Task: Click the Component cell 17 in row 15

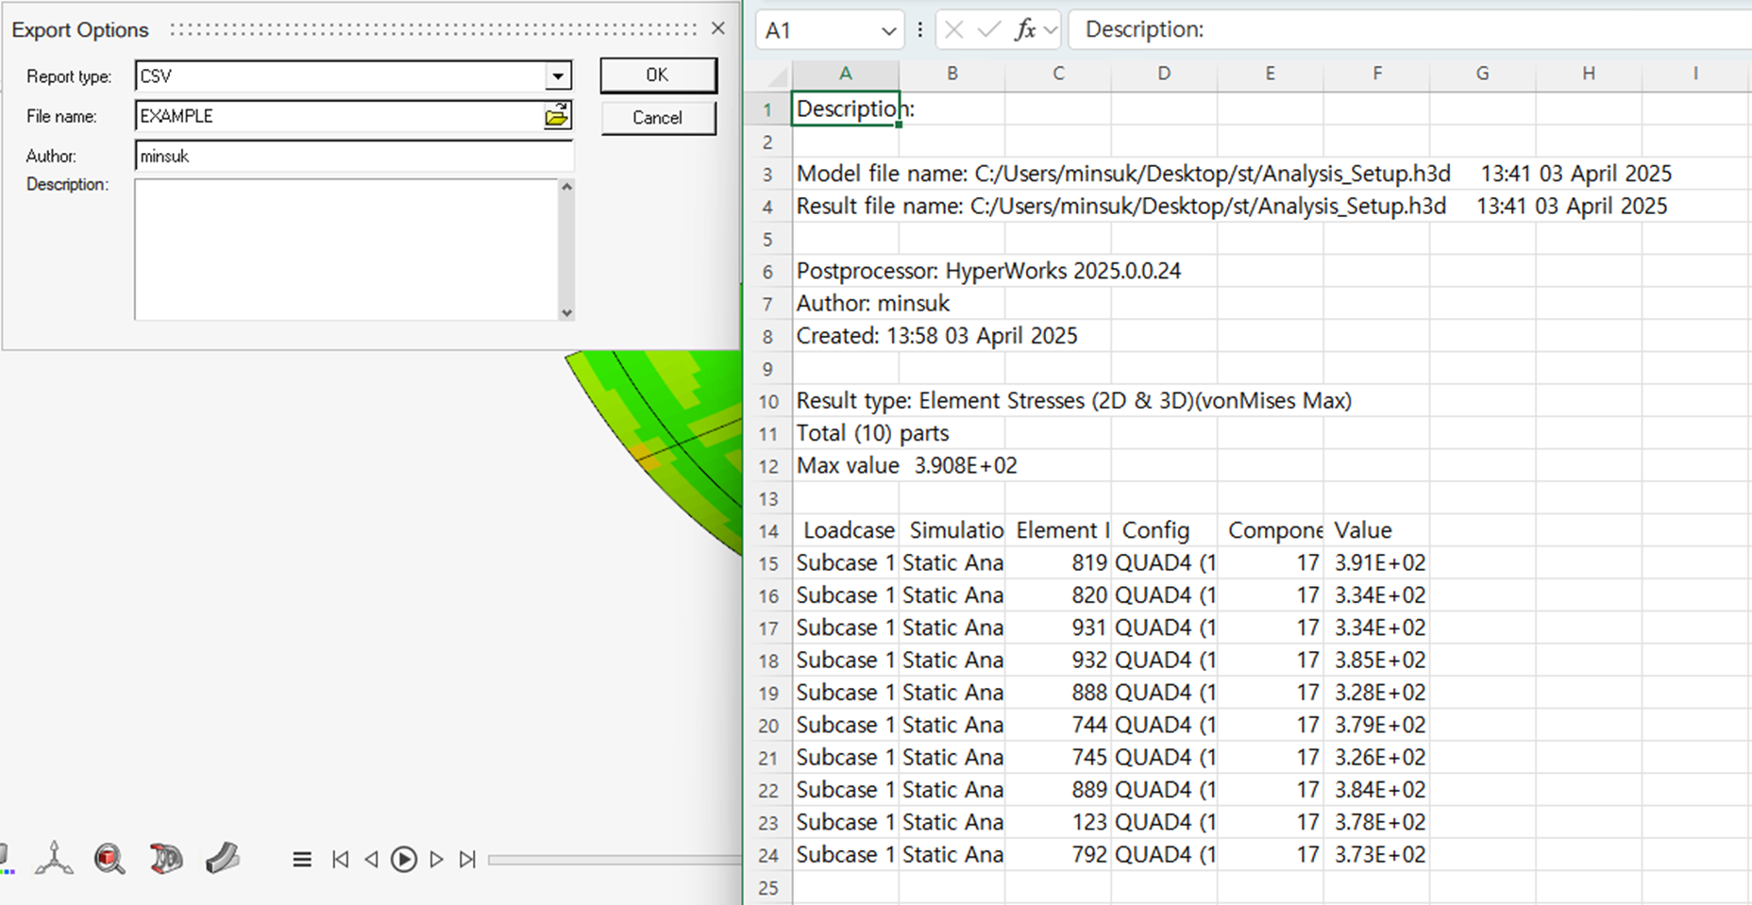Action: pos(1271,562)
